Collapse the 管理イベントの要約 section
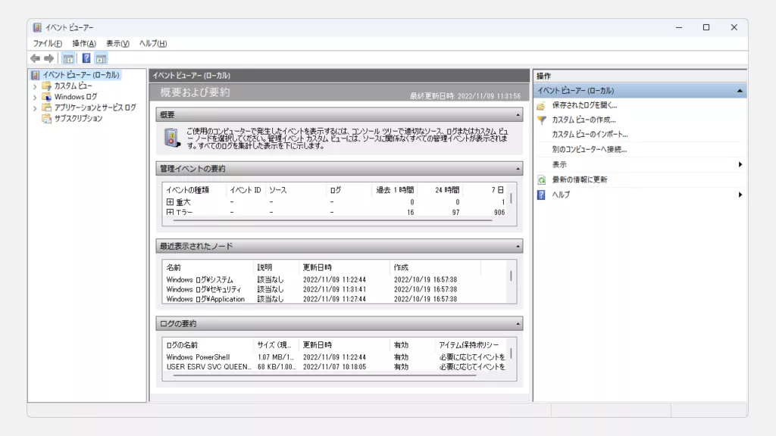The height and width of the screenshot is (436, 776). tap(518, 169)
